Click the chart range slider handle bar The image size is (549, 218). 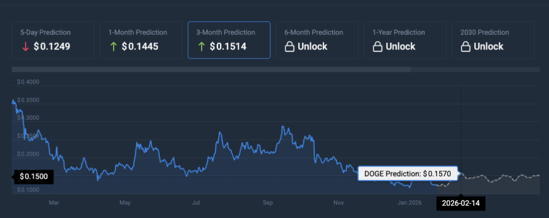tap(211, 69)
